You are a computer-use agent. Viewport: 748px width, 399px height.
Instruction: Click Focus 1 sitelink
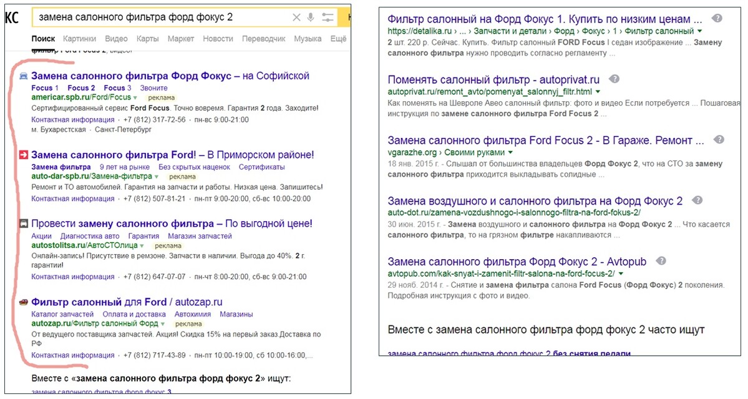coord(45,88)
